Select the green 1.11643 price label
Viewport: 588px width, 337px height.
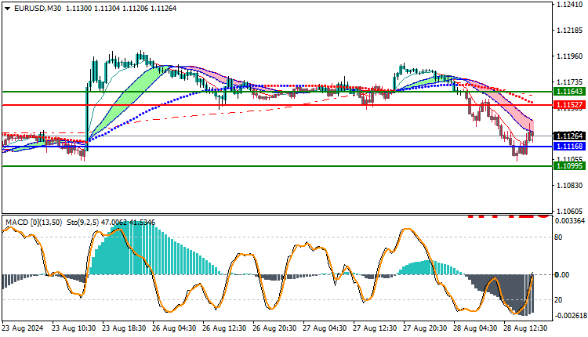pos(569,92)
